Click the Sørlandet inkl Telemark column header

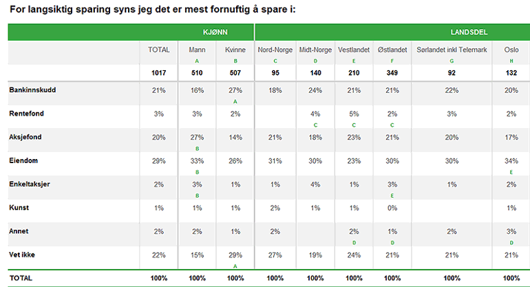click(452, 50)
